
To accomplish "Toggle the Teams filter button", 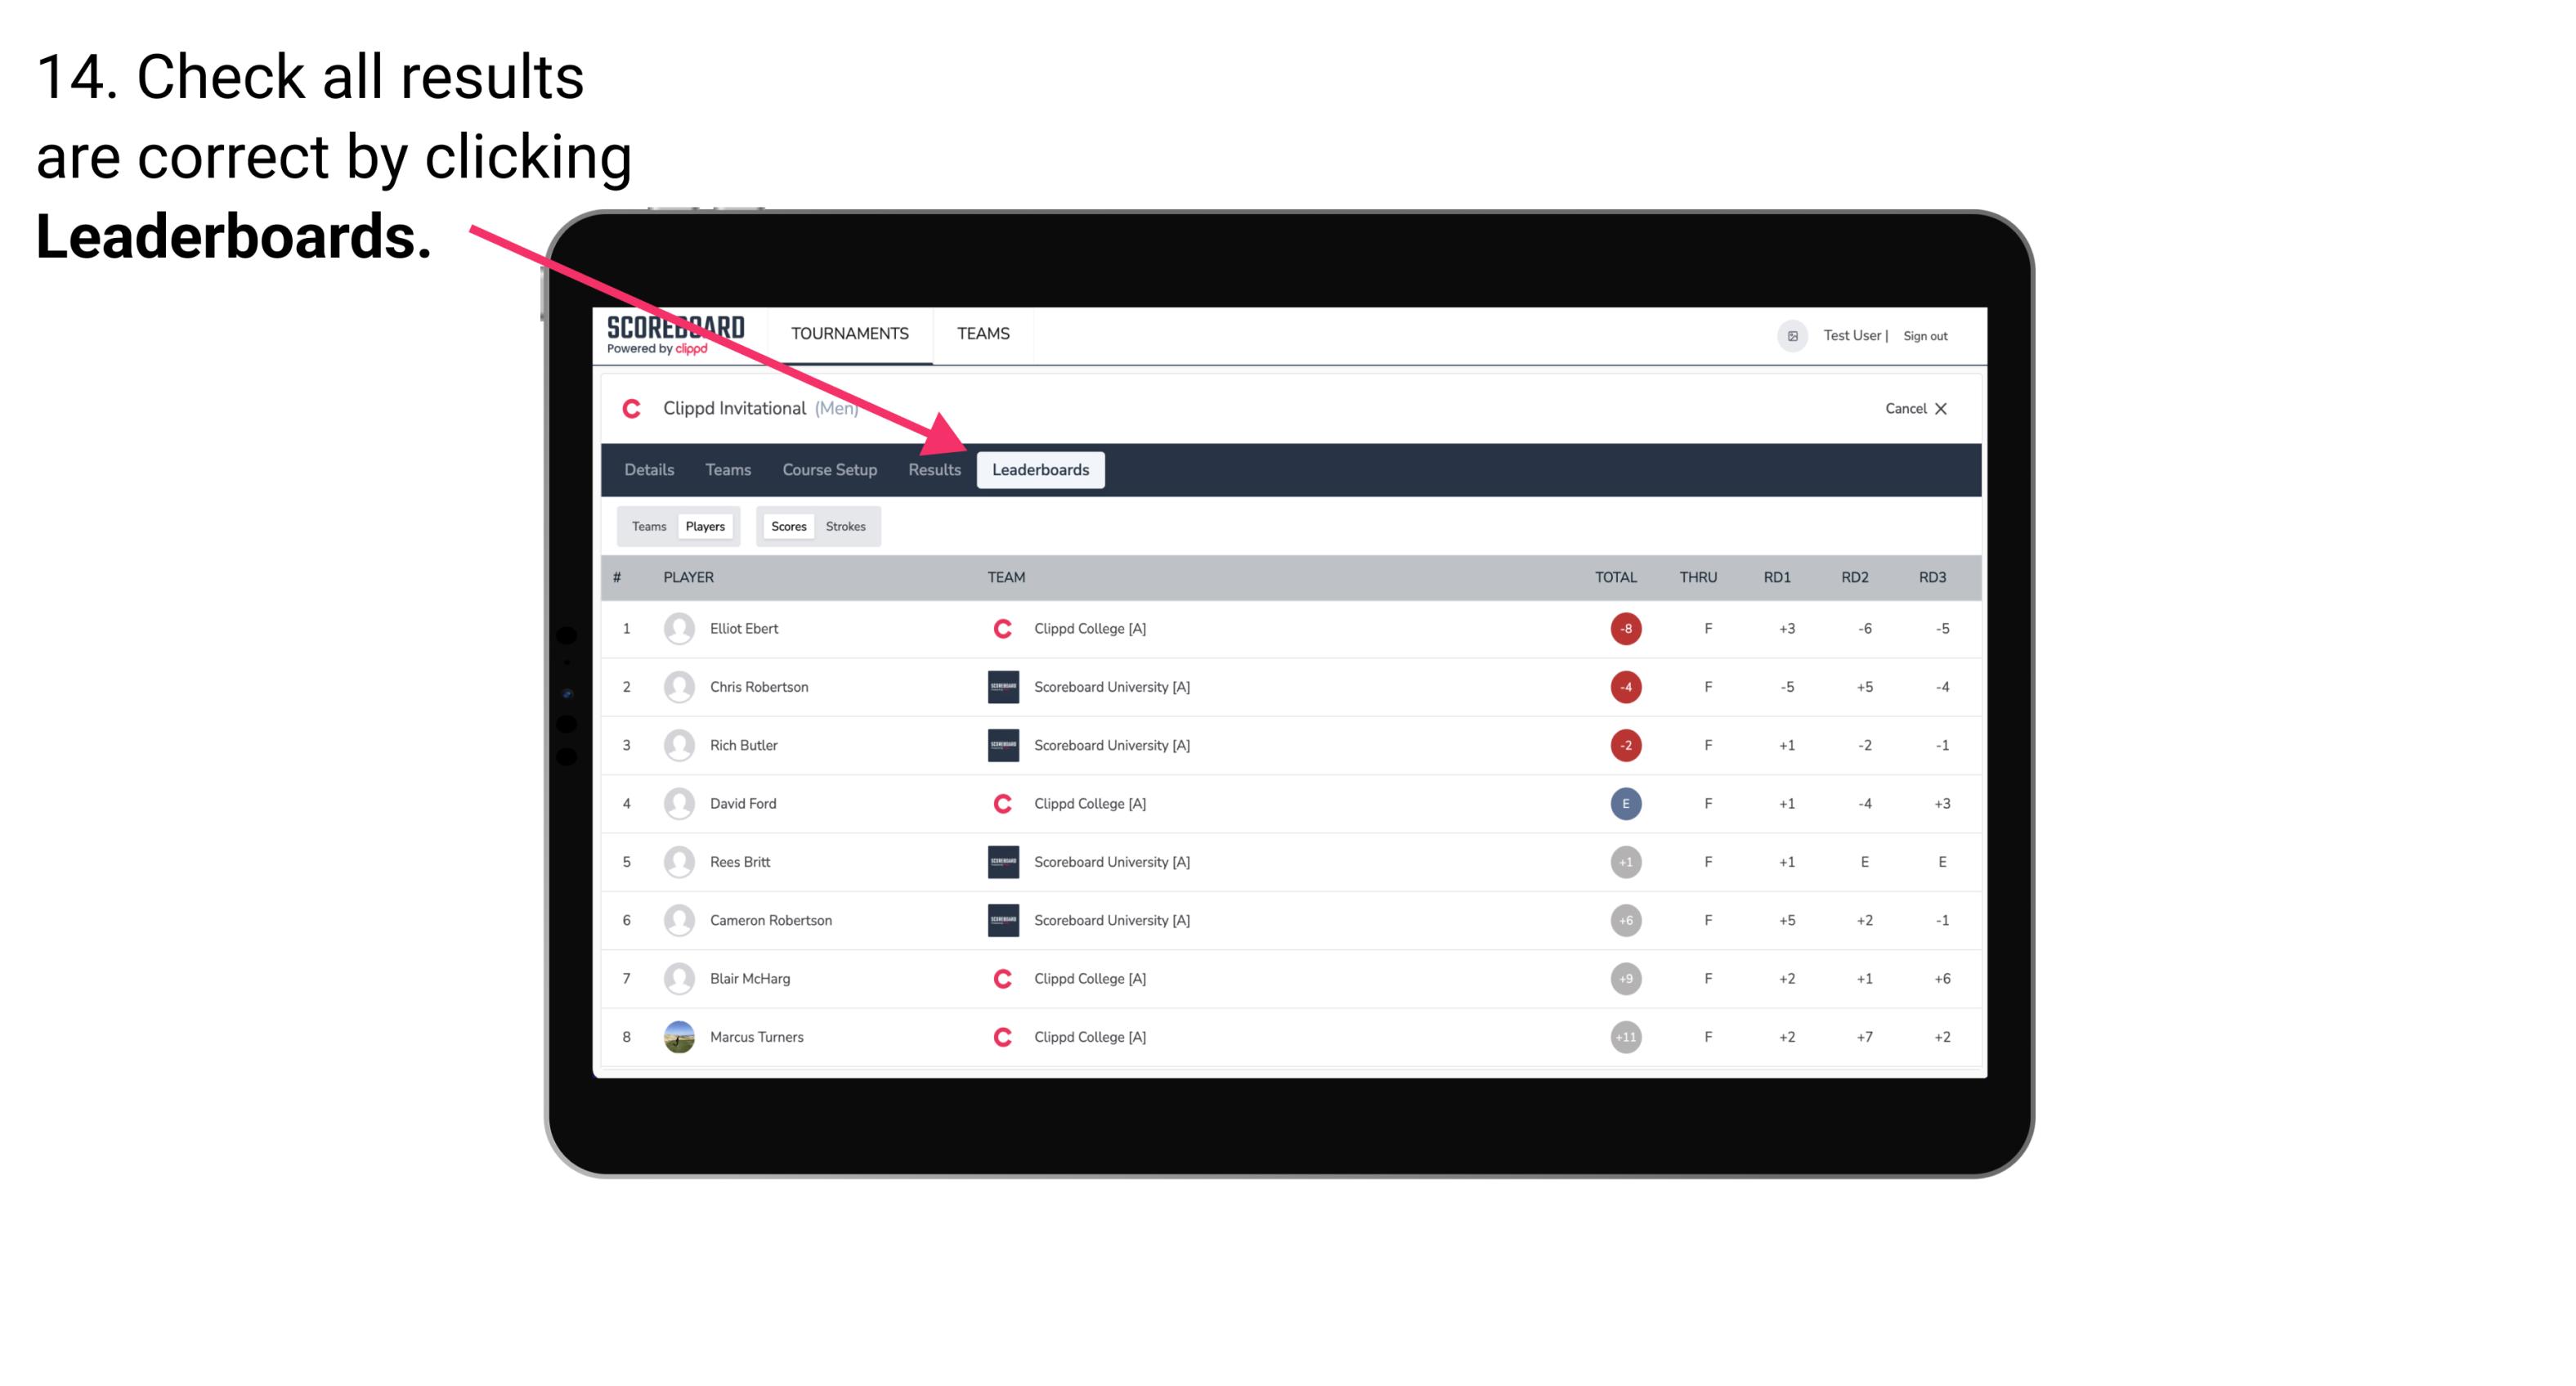I will coord(647,526).
